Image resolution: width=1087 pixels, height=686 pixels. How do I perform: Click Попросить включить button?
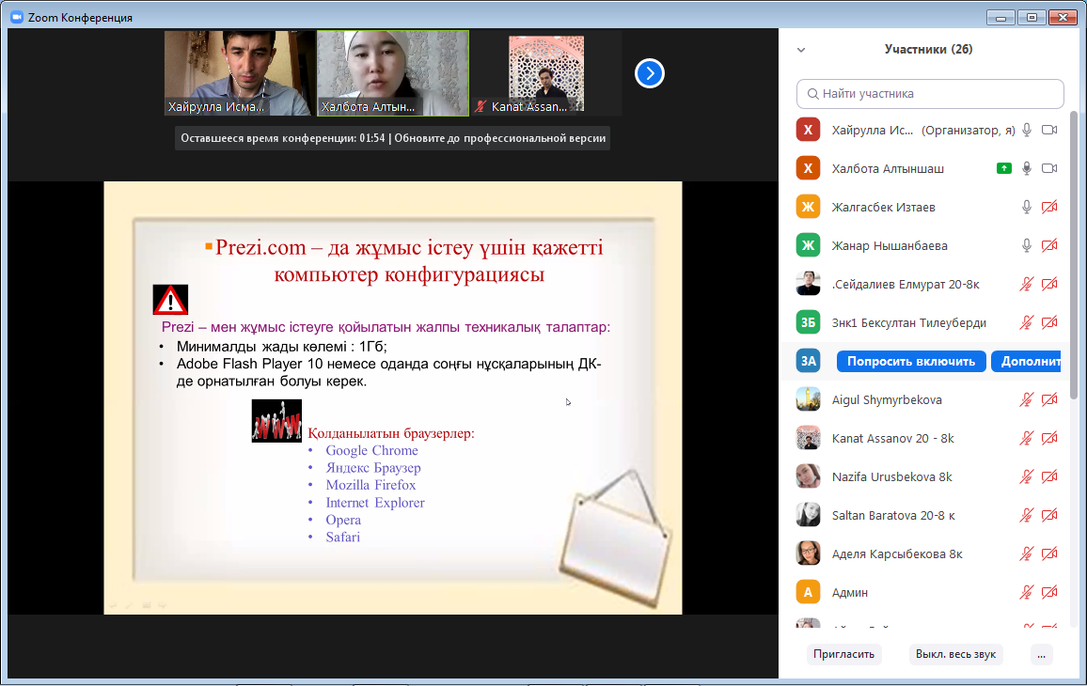pyautogui.click(x=911, y=361)
